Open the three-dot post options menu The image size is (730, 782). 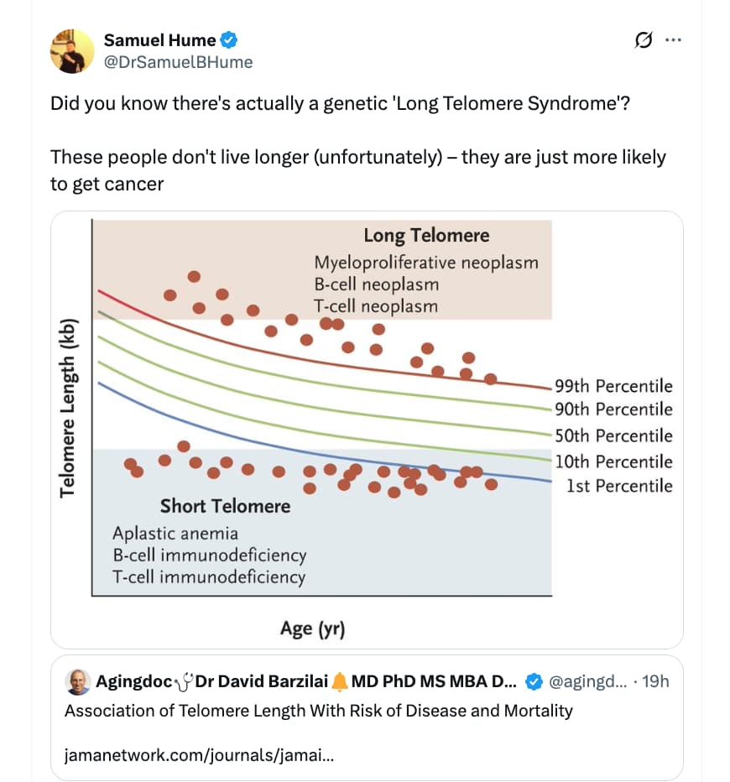pos(674,39)
